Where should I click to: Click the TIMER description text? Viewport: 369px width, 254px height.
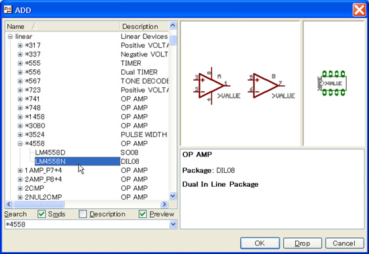131,63
